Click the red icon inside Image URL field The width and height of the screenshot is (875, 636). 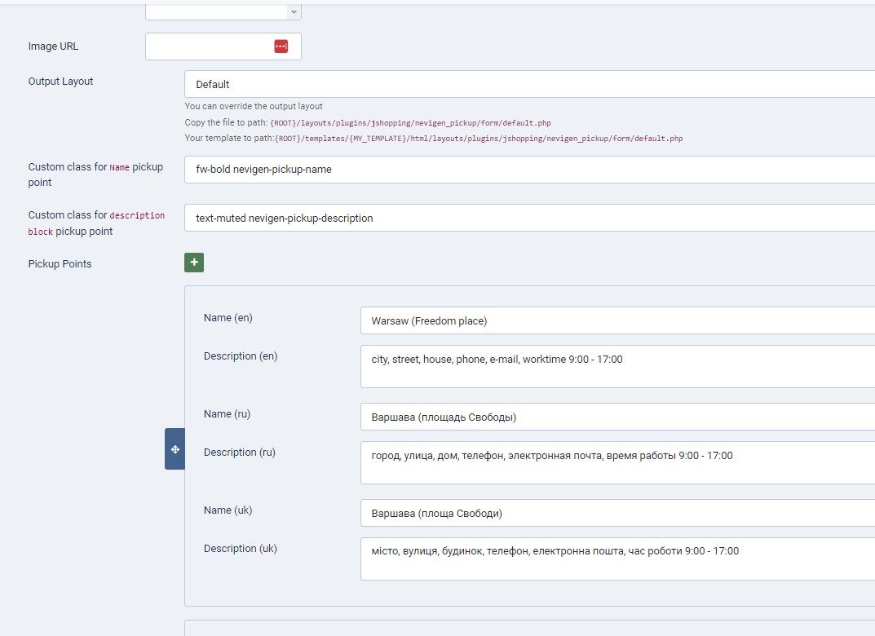point(281,46)
